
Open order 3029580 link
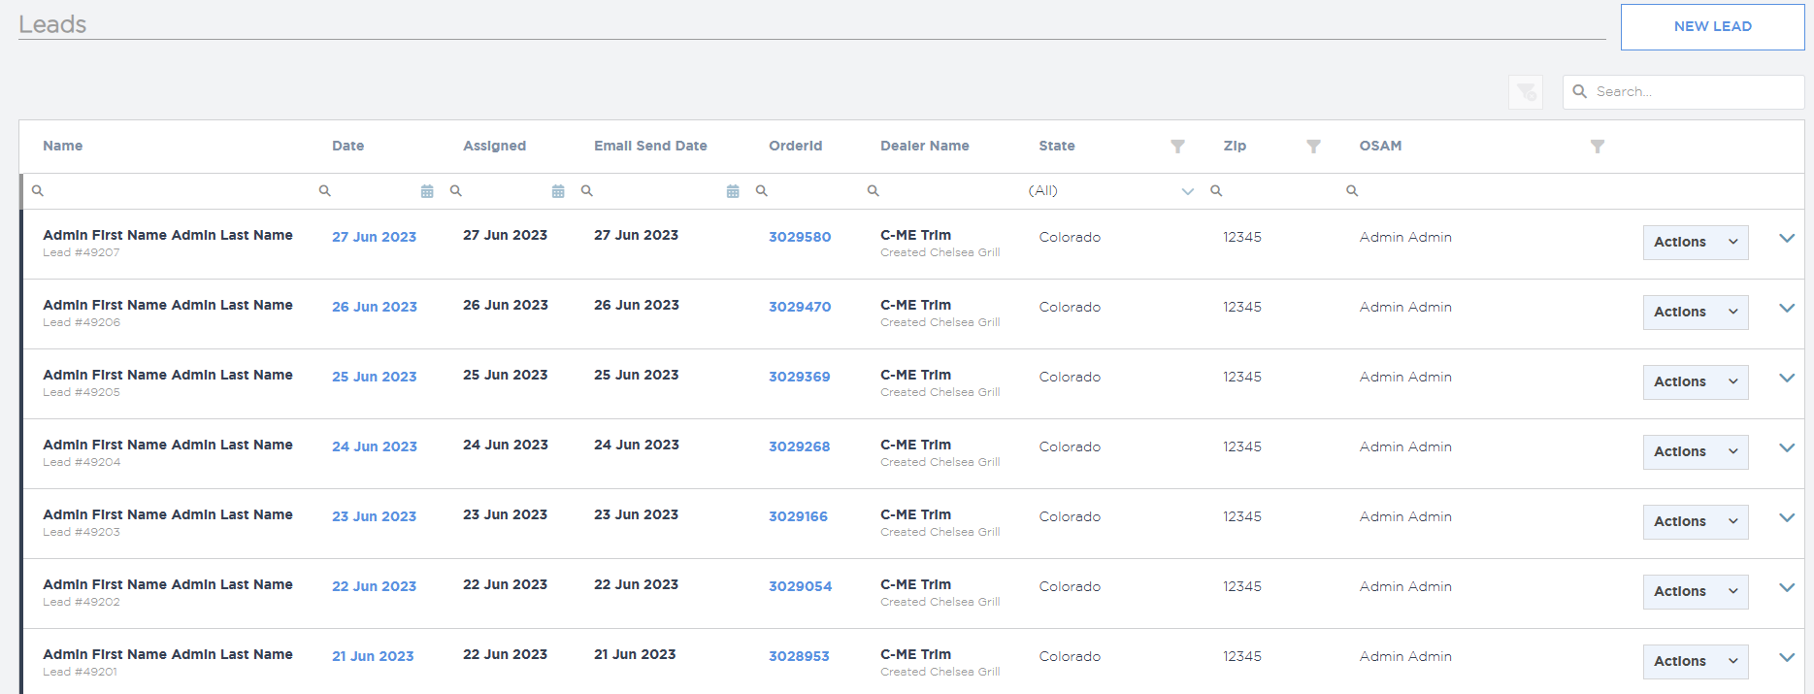point(800,237)
